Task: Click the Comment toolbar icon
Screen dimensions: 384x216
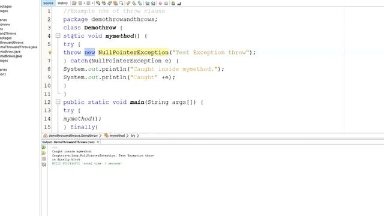Action: click(x=173, y=3)
